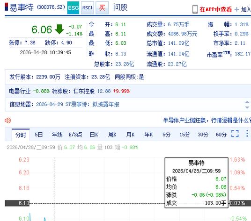Click the 总股本 value 23.28亿
Image resolution: width=251 pixels, height=221 pixels.
coord(125,64)
